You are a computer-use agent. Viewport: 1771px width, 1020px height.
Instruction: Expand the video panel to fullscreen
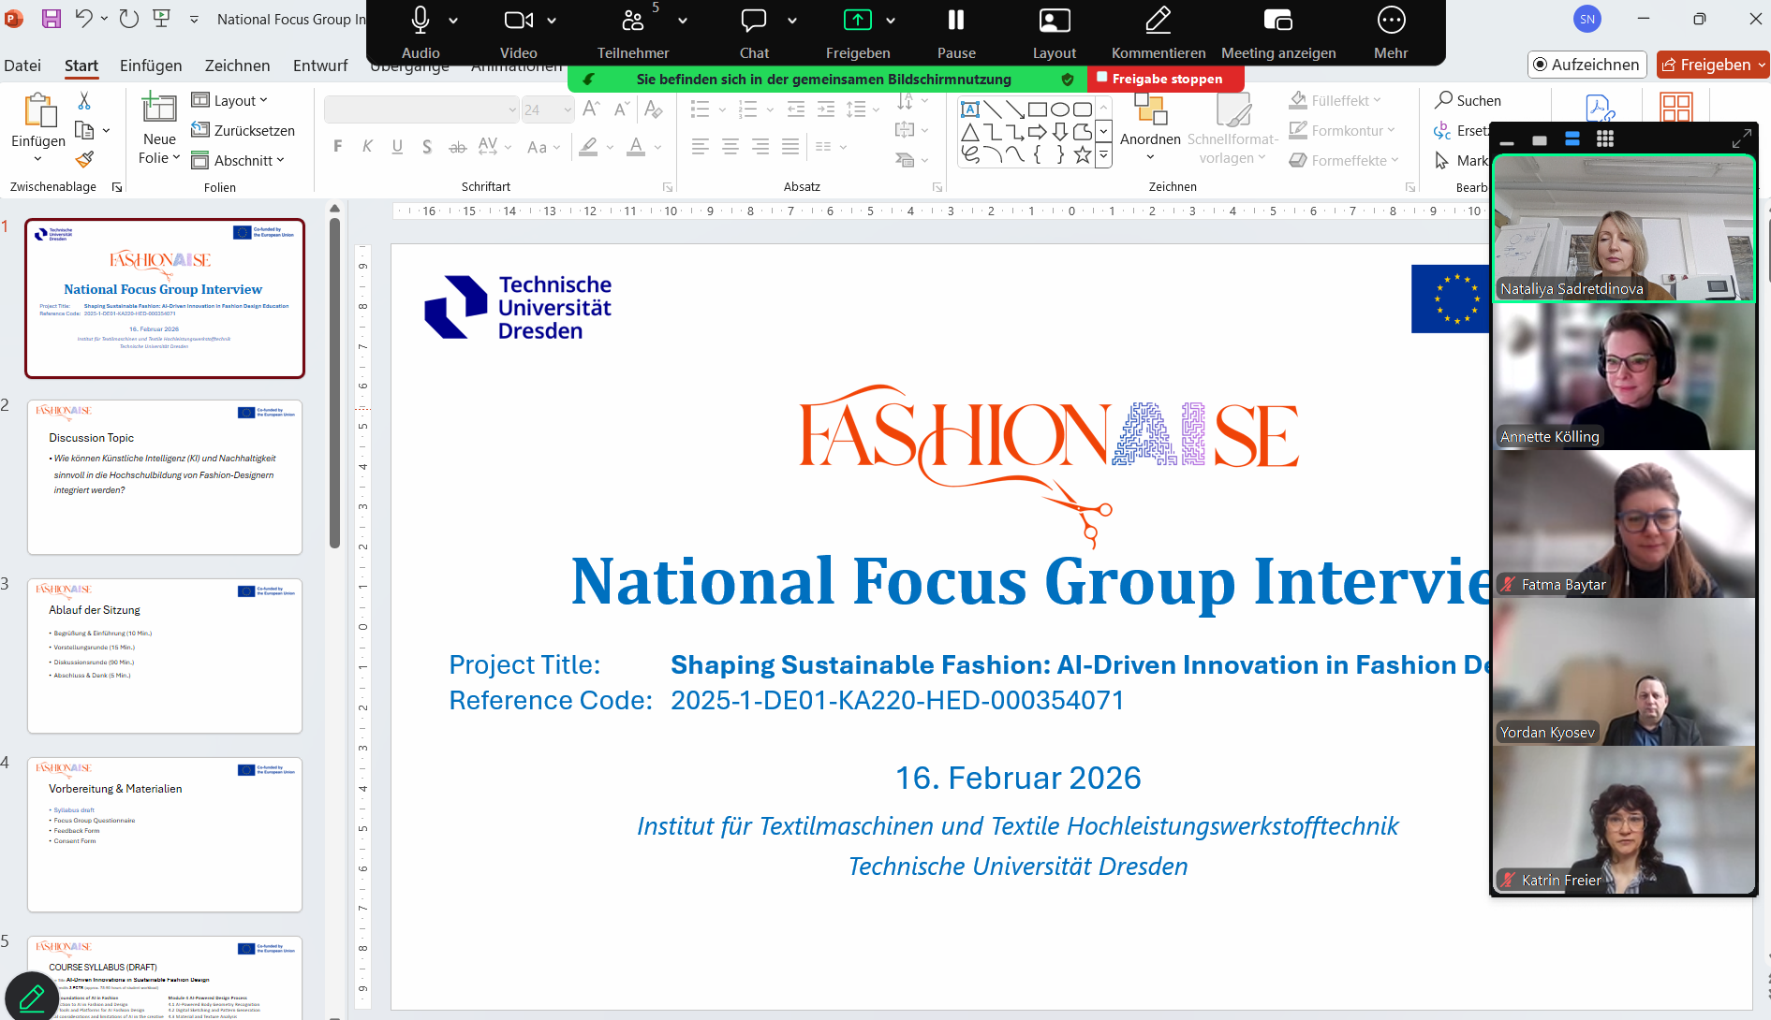point(1741,139)
